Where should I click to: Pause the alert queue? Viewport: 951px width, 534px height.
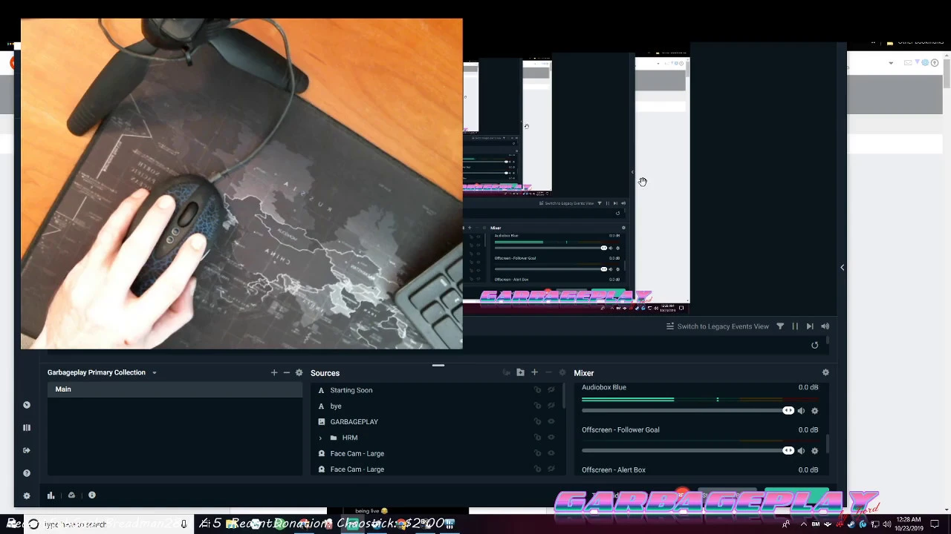pos(795,326)
